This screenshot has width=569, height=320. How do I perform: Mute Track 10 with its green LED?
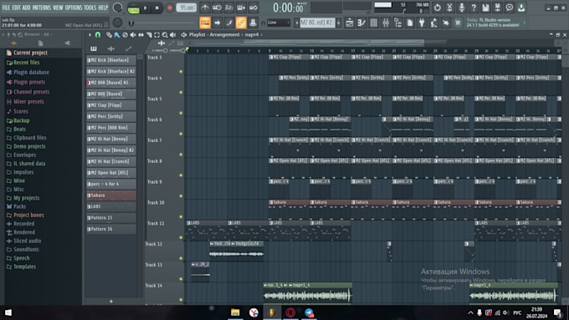pyautogui.click(x=181, y=216)
